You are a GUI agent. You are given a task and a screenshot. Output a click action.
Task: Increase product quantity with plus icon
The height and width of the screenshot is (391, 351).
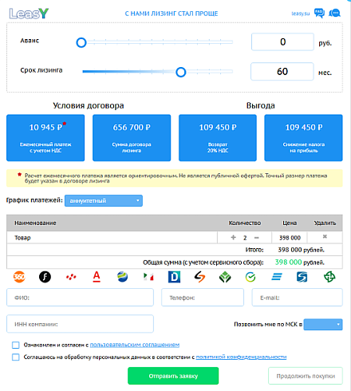click(233, 237)
